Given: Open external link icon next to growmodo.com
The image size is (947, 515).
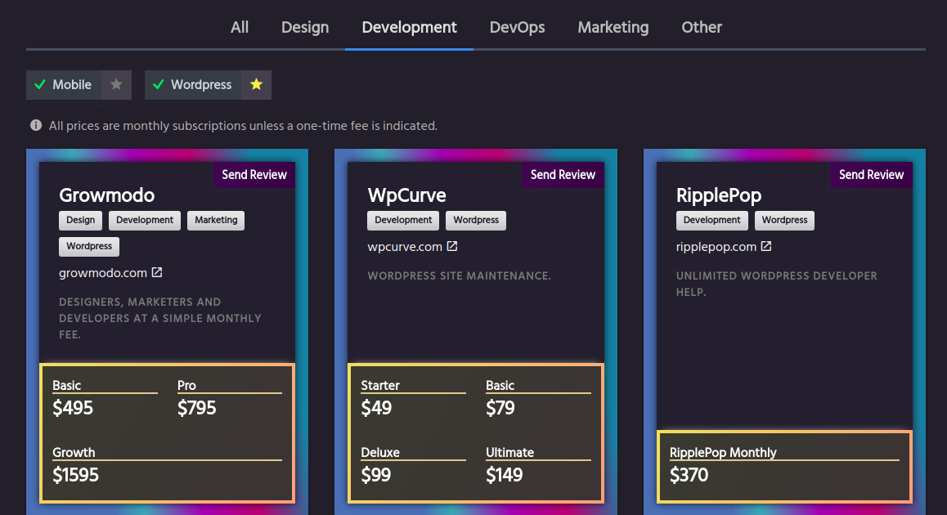Looking at the screenshot, I should pos(157,272).
